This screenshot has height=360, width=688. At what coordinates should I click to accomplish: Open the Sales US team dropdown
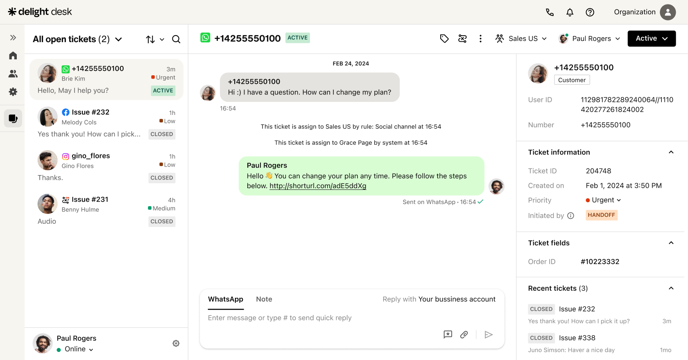pyautogui.click(x=521, y=38)
